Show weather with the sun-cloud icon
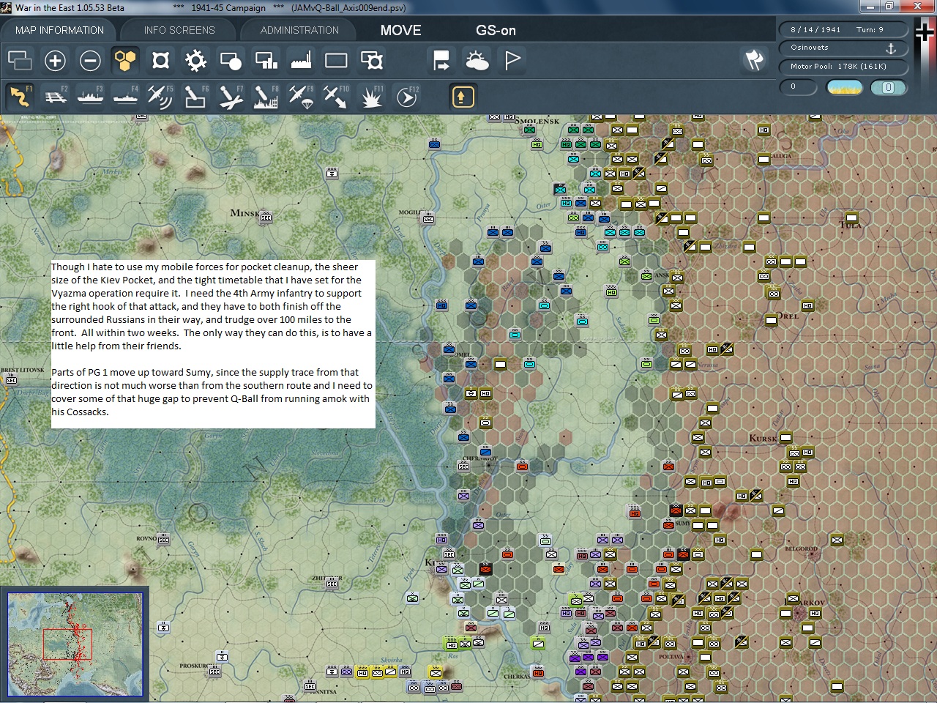This screenshot has width=937, height=703. [x=477, y=60]
